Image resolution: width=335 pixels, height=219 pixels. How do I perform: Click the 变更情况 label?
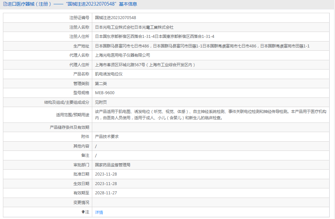click(x=81, y=202)
